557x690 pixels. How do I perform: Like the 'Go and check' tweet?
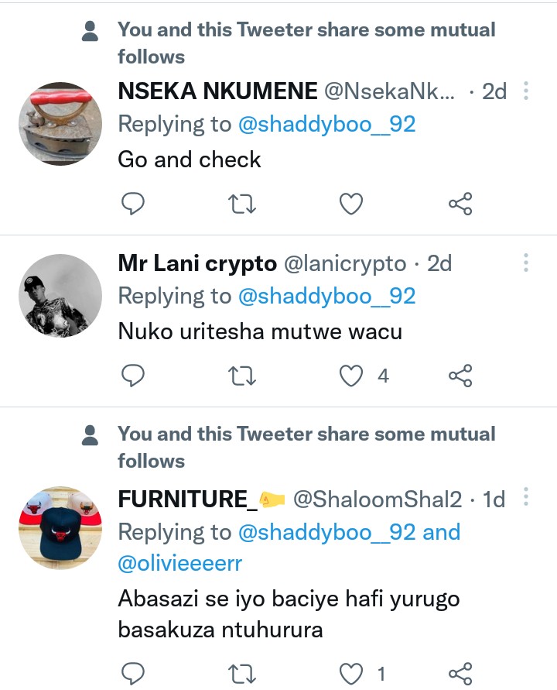click(x=352, y=204)
